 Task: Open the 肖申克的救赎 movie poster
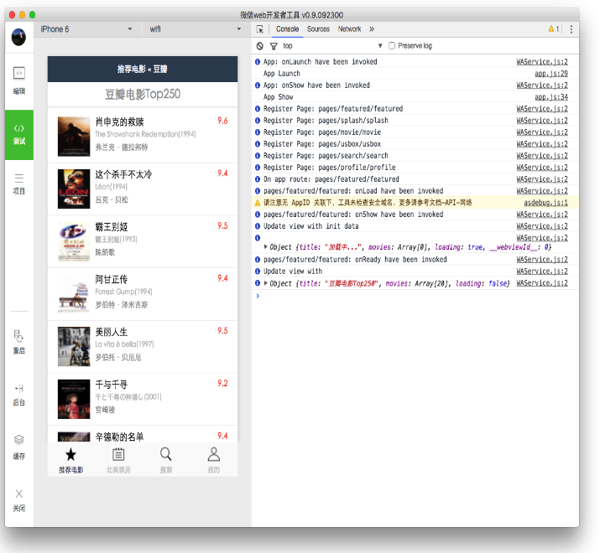click(x=74, y=137)
